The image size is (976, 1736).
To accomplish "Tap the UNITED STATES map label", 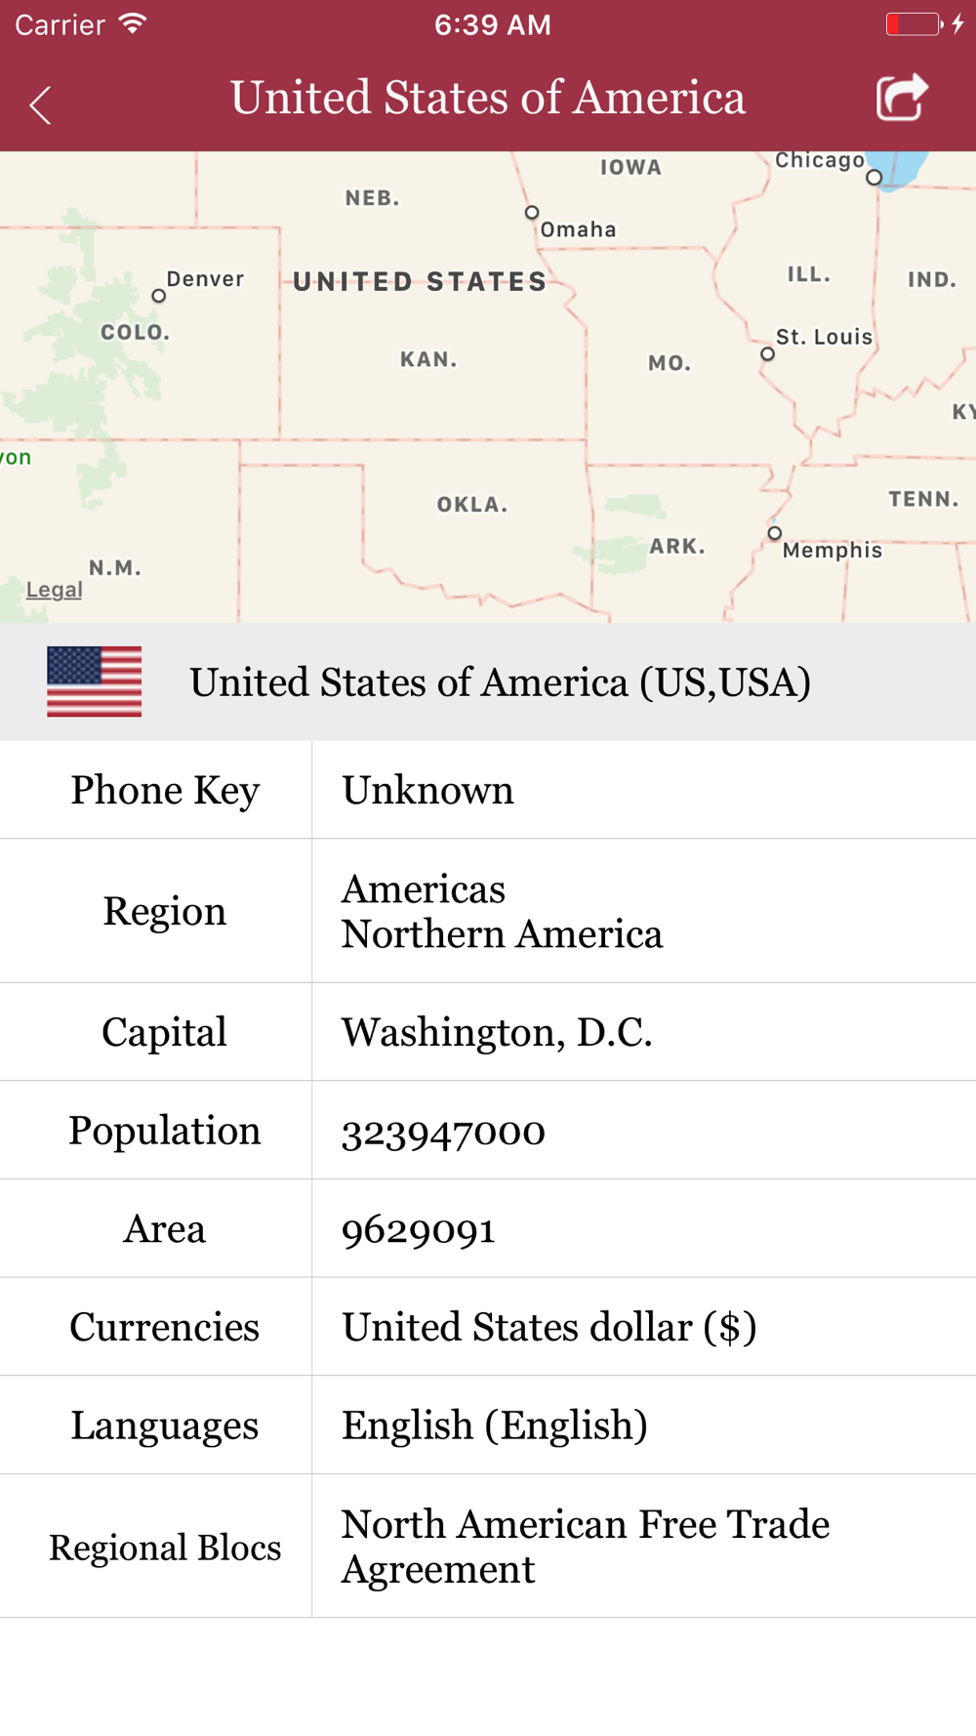I will [420, 282].
